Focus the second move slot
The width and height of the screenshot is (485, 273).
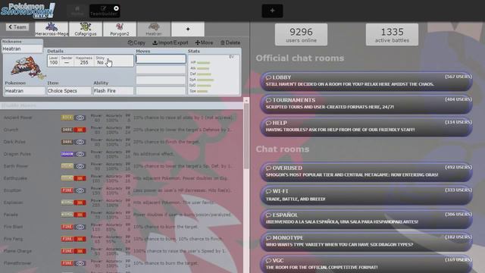[x=161, y=70]
